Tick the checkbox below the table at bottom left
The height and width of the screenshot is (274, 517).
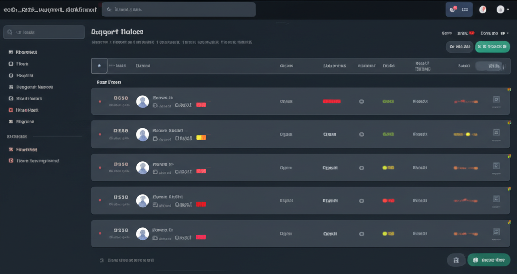pyautogui.click(x=102, y=260)
